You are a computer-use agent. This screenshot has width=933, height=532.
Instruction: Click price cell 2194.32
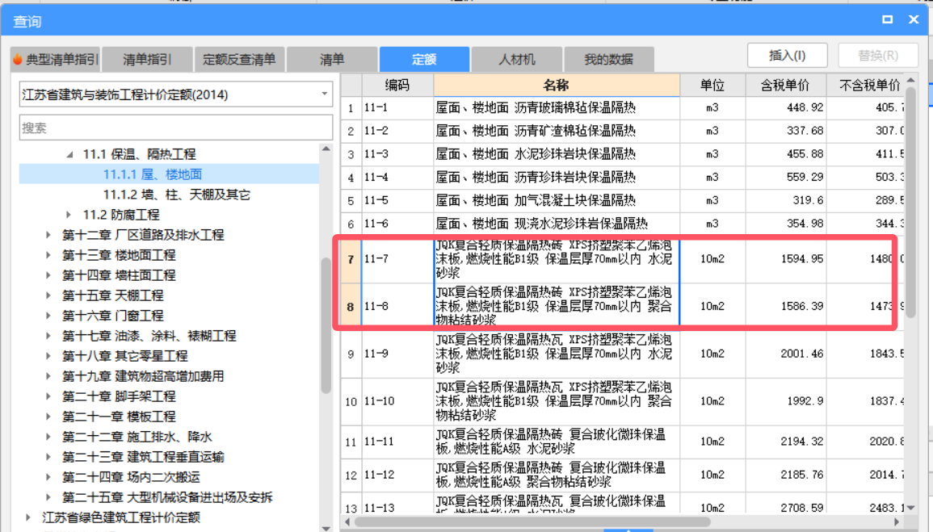coord(785,442)
